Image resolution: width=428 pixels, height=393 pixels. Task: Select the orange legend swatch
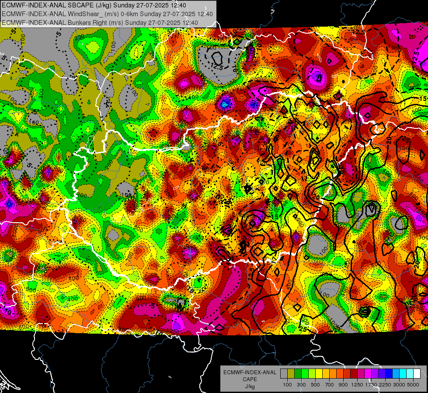[x=333, y=374]
